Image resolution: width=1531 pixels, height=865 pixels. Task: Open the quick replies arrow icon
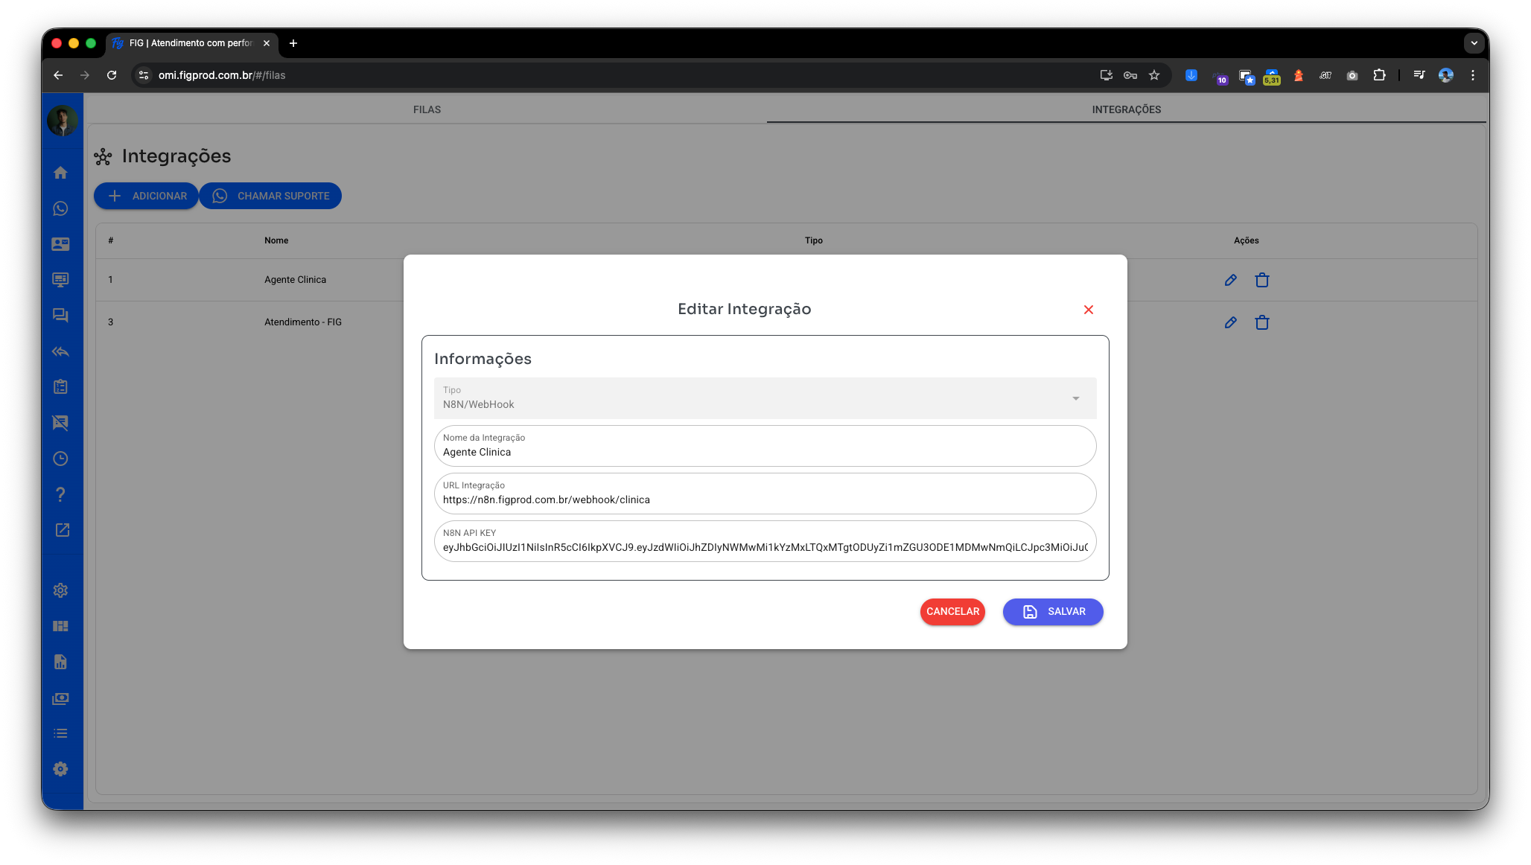click(x=61, y=351)
